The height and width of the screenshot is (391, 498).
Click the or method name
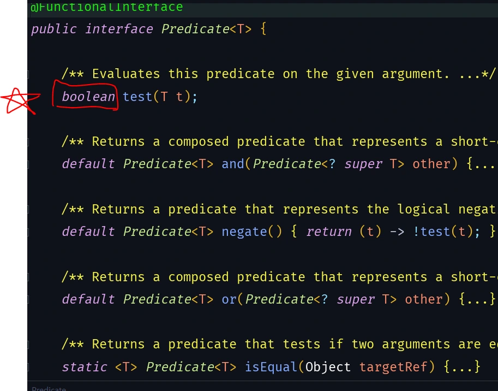pos(229,299)
